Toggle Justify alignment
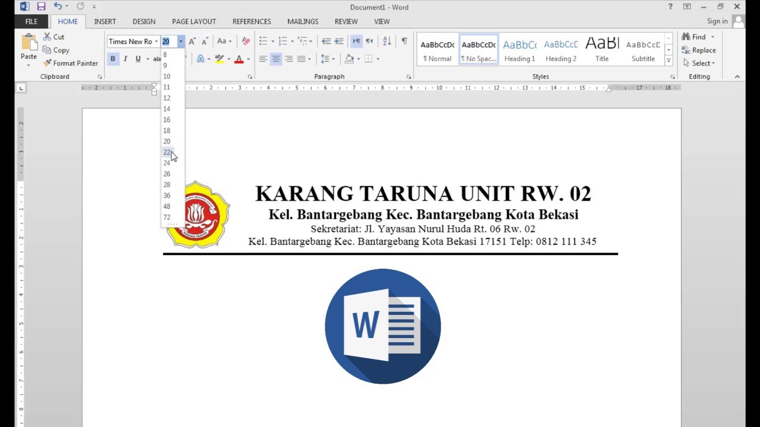The image size is (760, 427). (x=301, y=59)
